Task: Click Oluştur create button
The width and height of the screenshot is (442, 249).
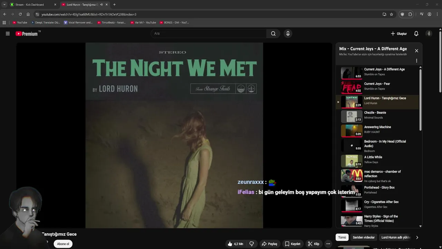Action: 398,34
